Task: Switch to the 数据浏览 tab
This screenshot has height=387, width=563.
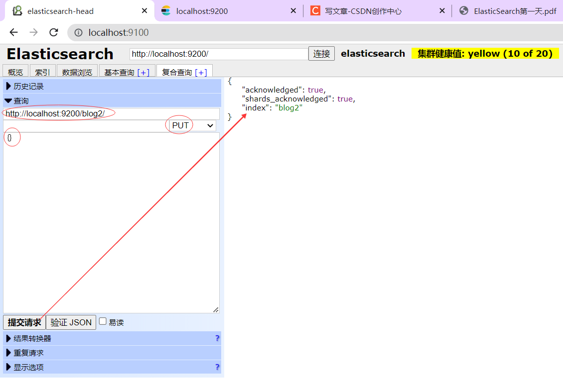Action: (x=78, y=71)
